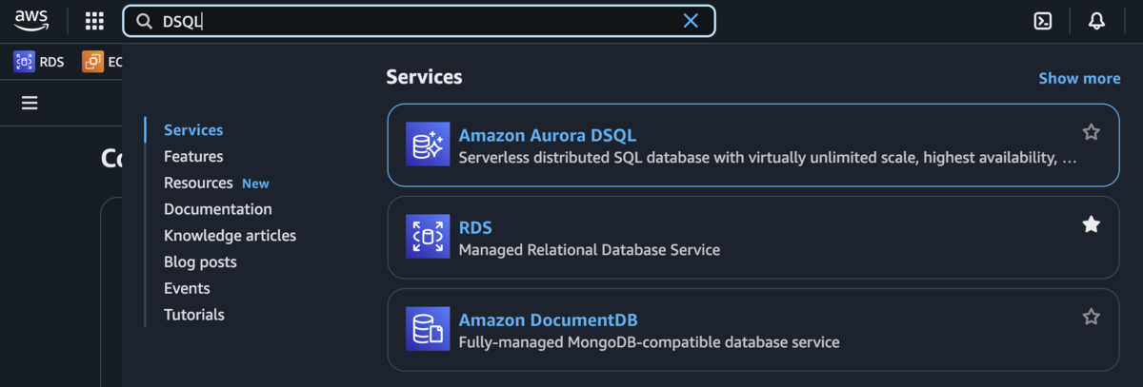The image size is (1143, 387).
Task: Unfavorite RDS using its filled star
Action: point(1092,224)
